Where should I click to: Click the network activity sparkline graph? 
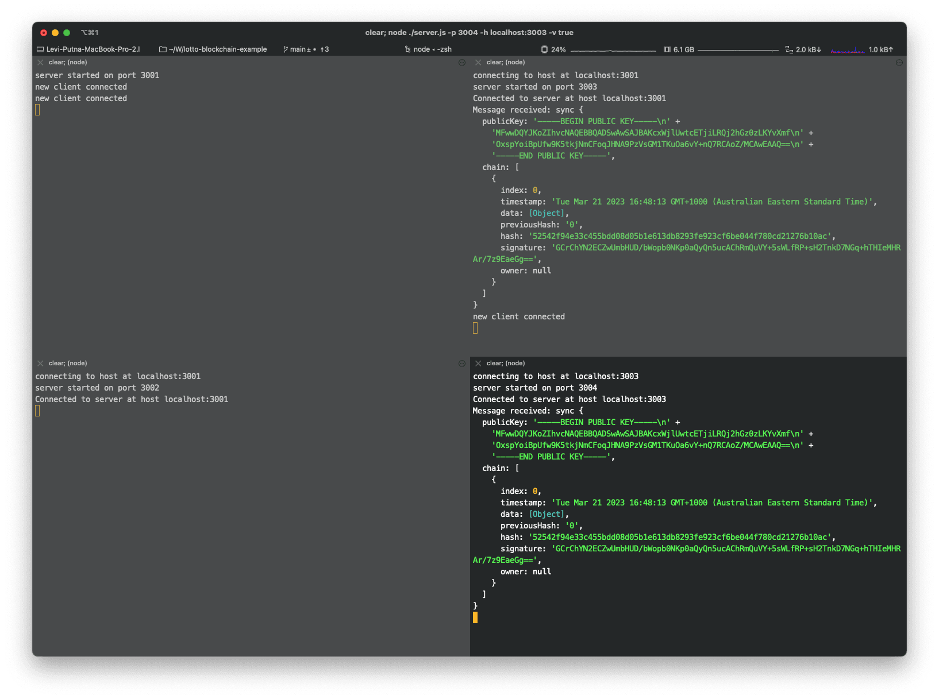(x=848, y=51)
